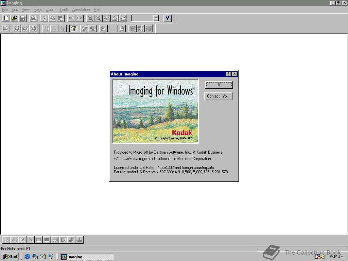Image resolution: width=348 pixels, height=261 pixels.
Task: Open the Page menu
Action: click(38, 10)
